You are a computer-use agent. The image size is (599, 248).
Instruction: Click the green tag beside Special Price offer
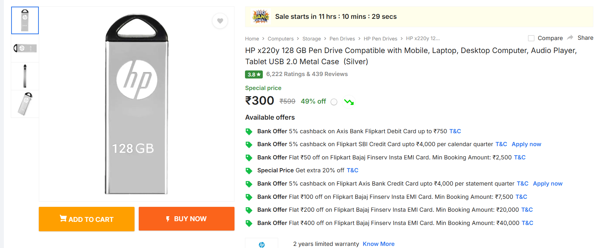pos(249,171)
